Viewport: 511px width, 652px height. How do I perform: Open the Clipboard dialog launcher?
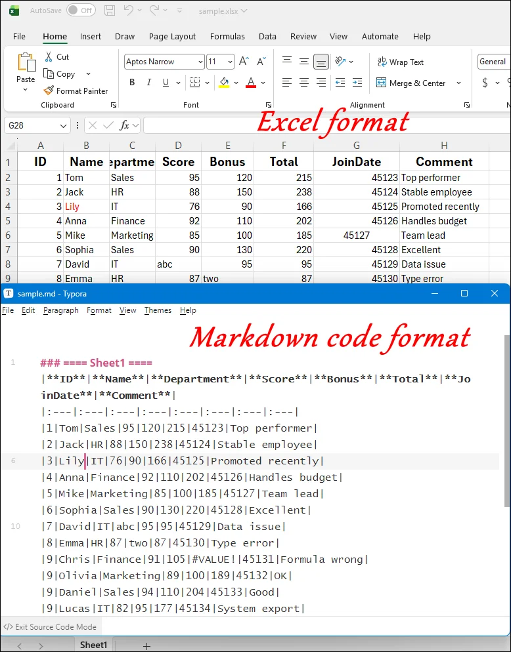(x=113, y=105)
